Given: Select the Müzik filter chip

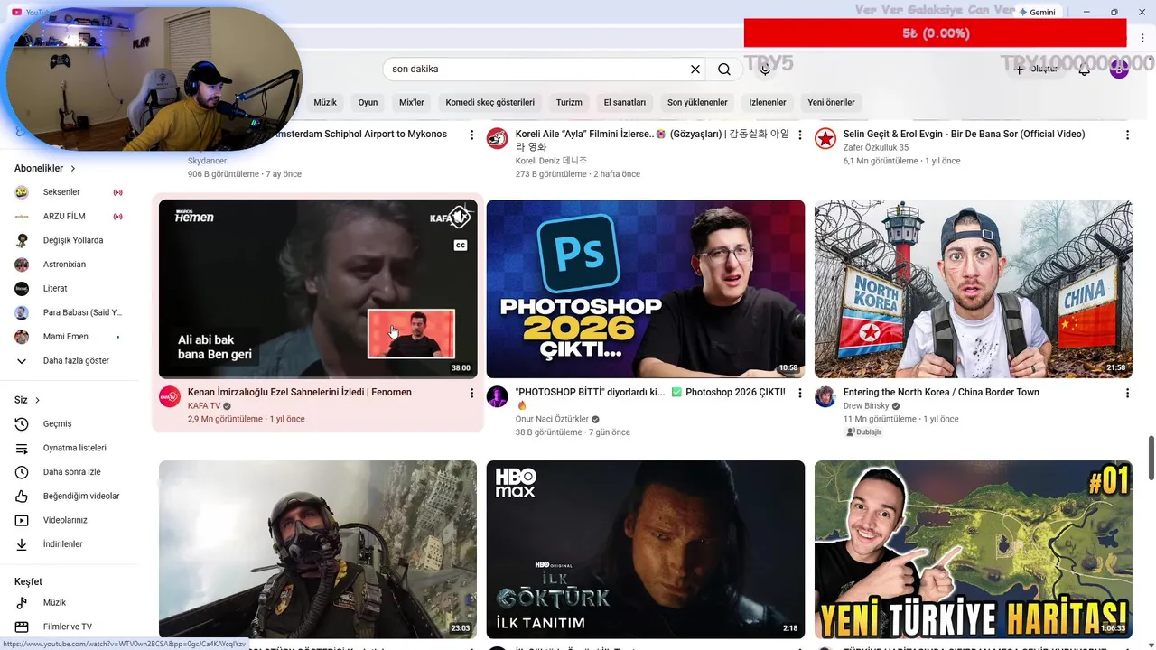Looking at the screenshot, I should click(325, 102).
